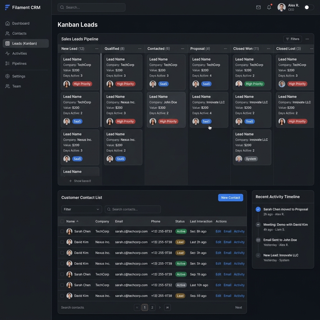This screenshot has height=320, width=320.
Task: Select the Dashboard icon in sidebar
Action: coord(7,23)
